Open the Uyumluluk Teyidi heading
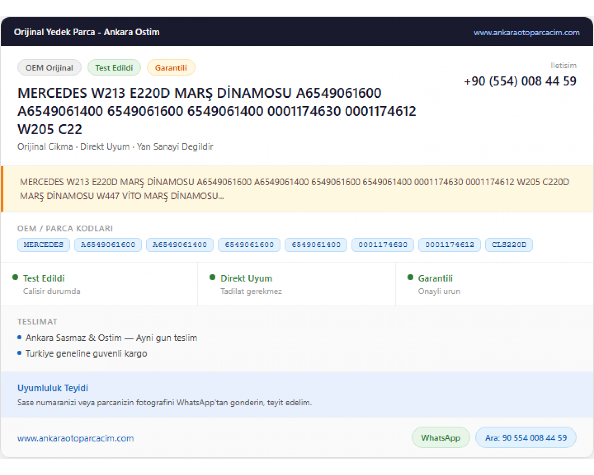The width and height of the screenshot is (594, 475). [x=53, y=388]
